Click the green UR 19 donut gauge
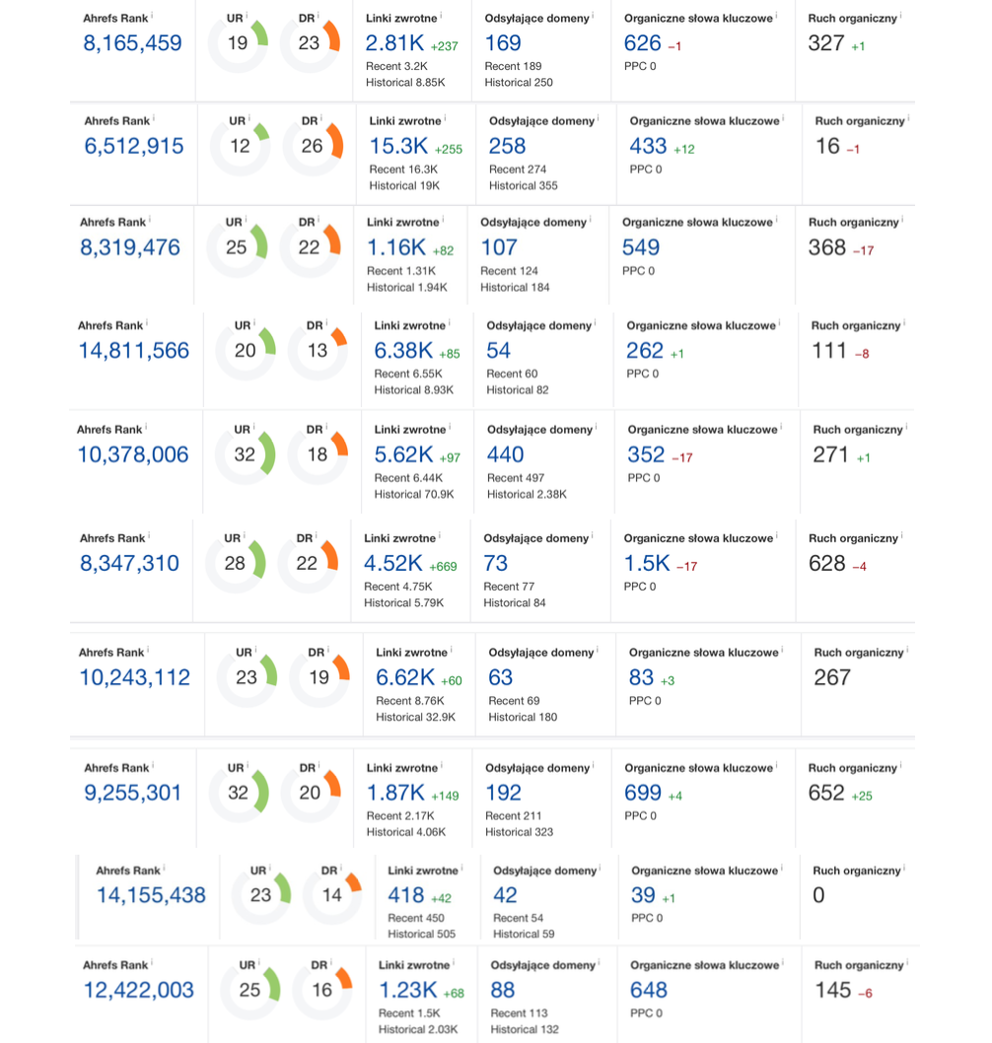The image size is (992, 1043). pyautogui.click(x=238, y=43)
